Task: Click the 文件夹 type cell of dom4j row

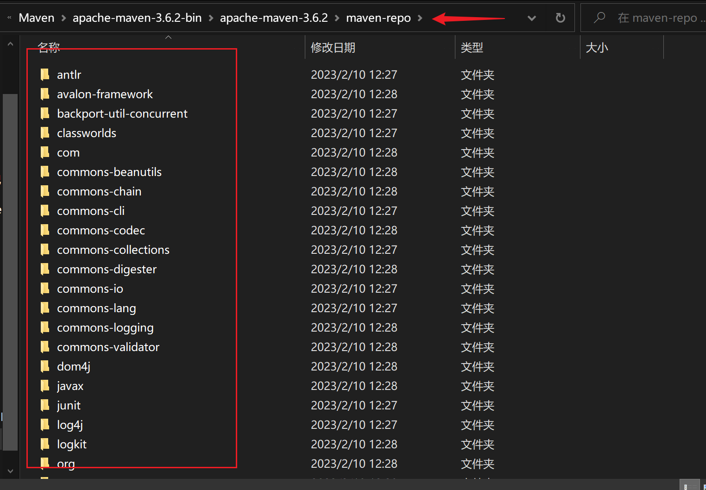Action: tap(478, 366)
